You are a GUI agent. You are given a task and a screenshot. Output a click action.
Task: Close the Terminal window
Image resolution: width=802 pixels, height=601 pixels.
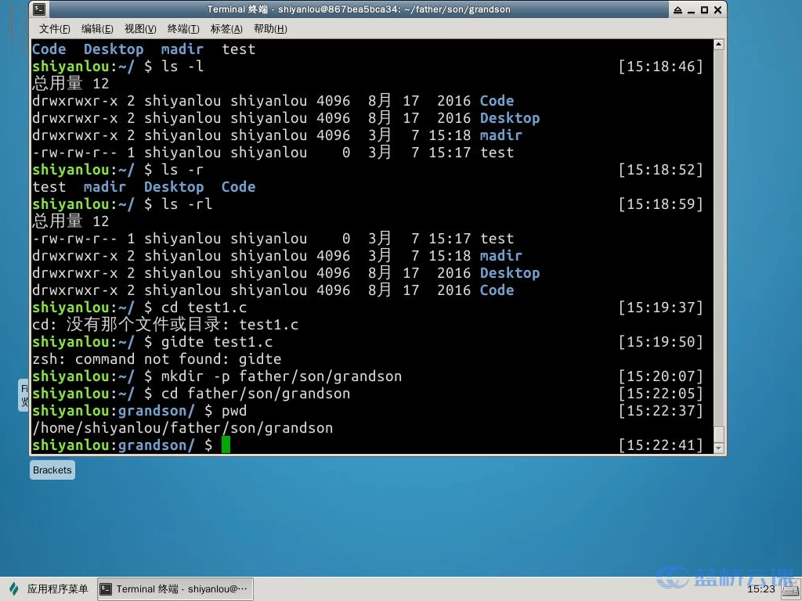tap(717, 9)
